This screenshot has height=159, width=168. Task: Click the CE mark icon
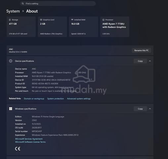click(x=18, y=149)
